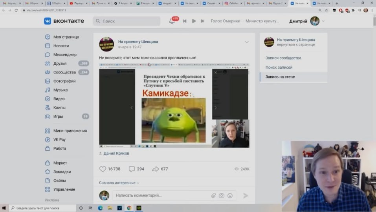This screenshot has height=212, width=376.
Task: Open the Дмитрий profile menu chevron
Action: coord(323,21)
